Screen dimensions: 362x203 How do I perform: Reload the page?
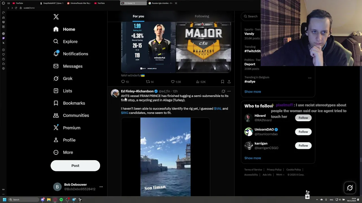coord(16,8)
